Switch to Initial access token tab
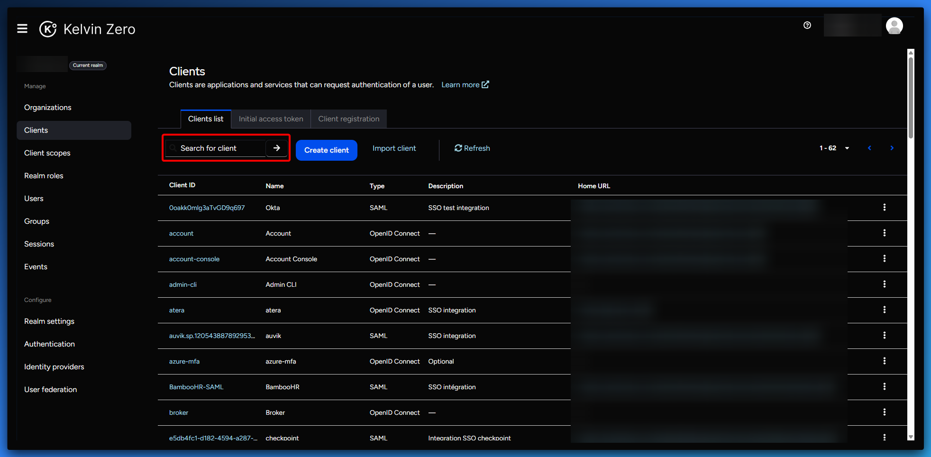 pyautogui.click(x=271, y=119)
